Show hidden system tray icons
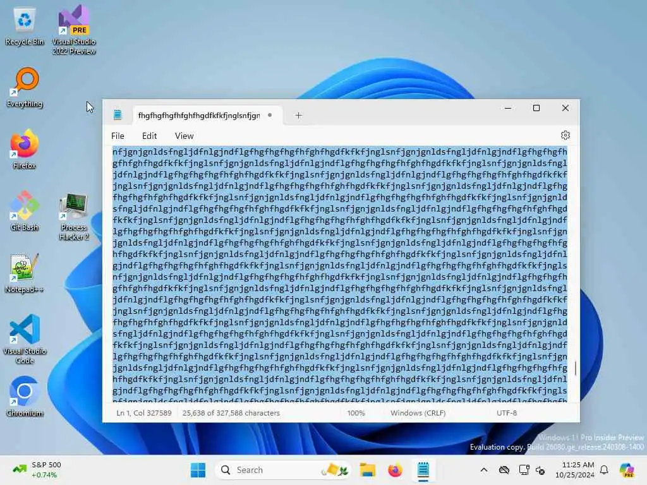 484,470
